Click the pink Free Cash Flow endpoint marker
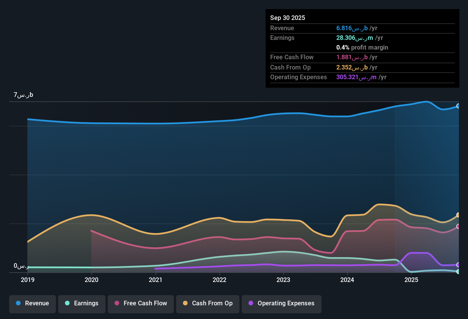The image size is (468, 319). point(458,226)
